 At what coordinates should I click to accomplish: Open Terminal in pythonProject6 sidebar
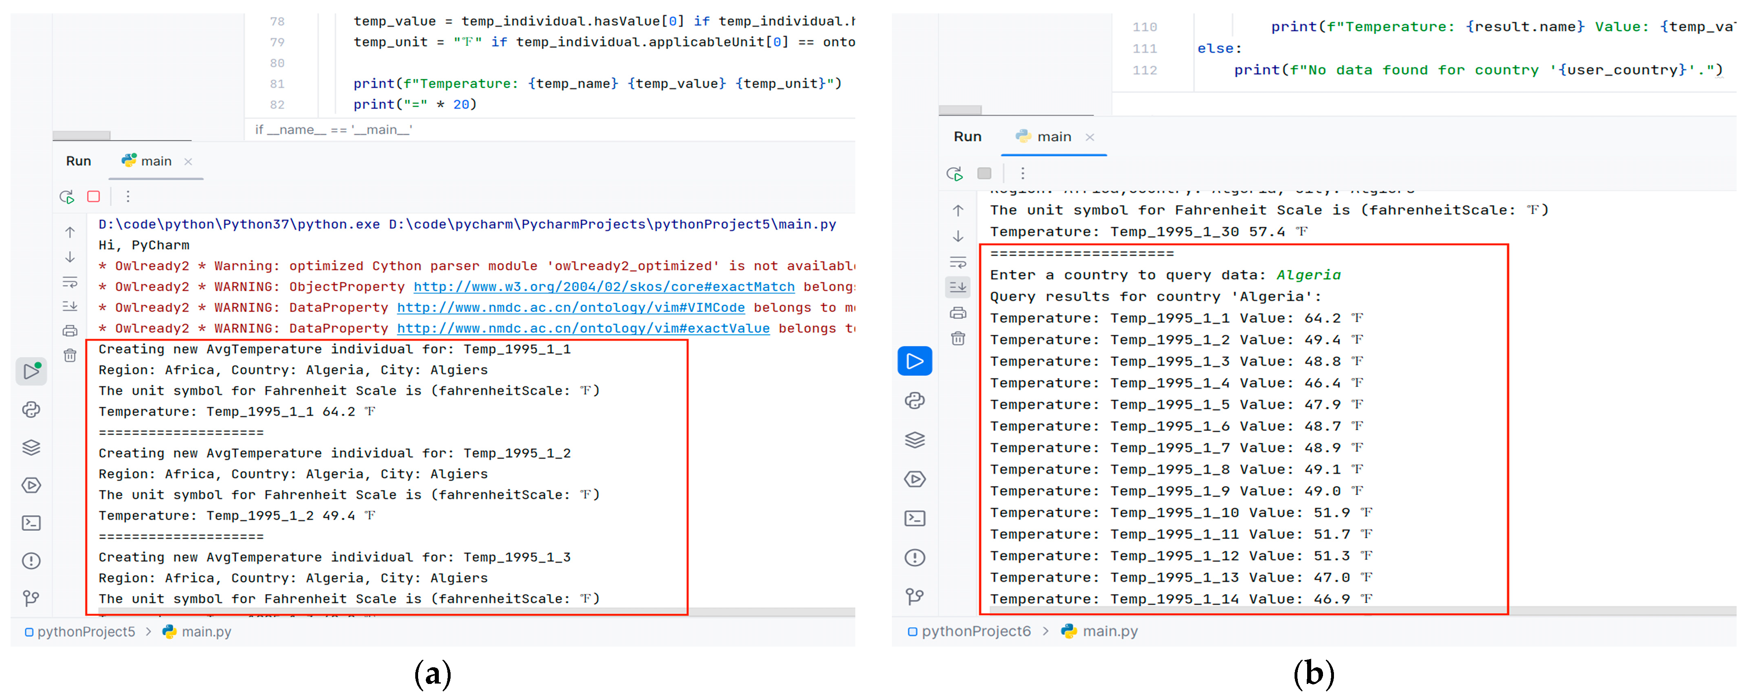(915, 519)
